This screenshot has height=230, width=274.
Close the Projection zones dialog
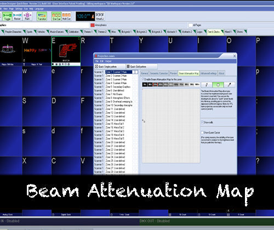[235, 56]
